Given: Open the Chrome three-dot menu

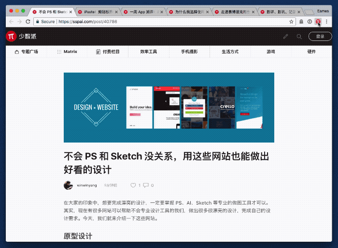Looking at the screenshot, I should (x=327, y=22).
